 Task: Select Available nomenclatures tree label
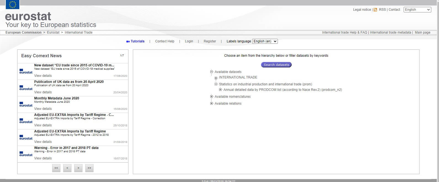click(233, 97)
